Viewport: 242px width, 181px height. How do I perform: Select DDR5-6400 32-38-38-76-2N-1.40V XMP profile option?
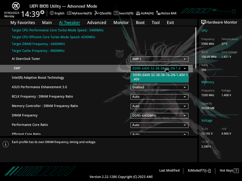click(159, 77)
